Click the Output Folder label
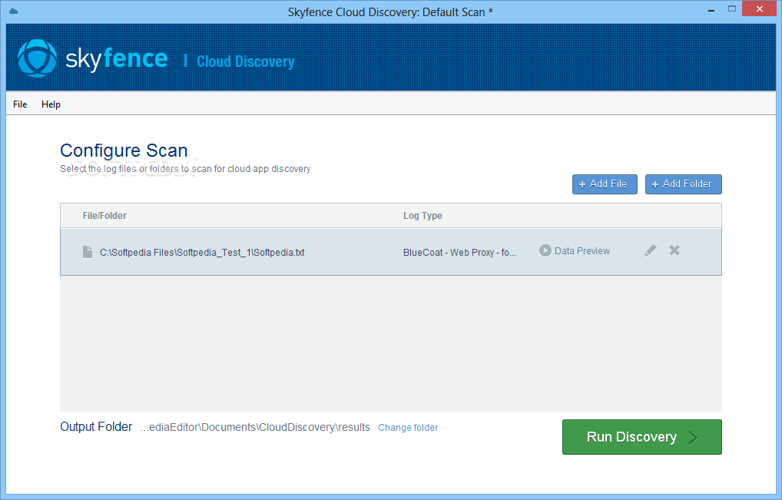This screenshot has width=782, height=500. (96, 427)
